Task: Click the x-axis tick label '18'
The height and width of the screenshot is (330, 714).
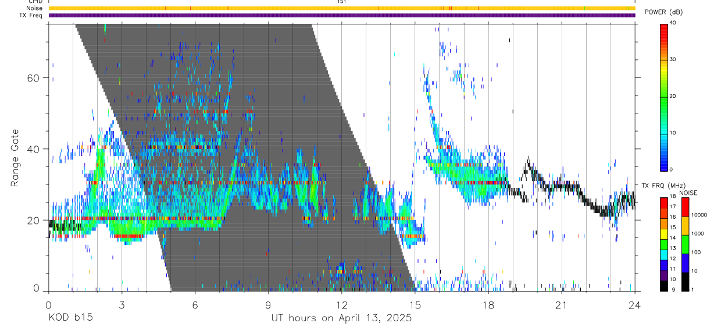Action: click(x=488, y=305)
